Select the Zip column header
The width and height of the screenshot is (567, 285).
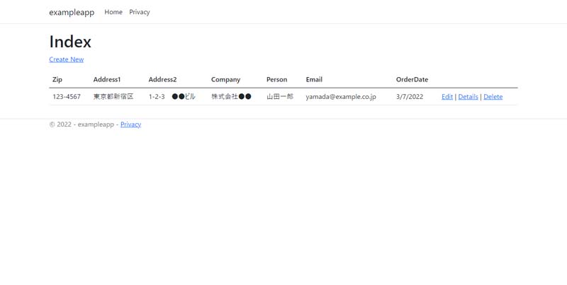click(x=57, y=79)
